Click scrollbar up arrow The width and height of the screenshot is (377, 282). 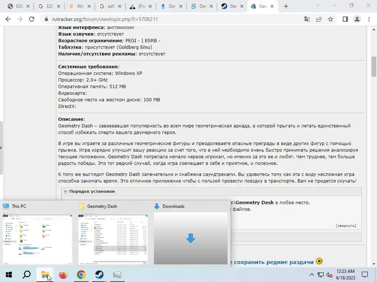point(374,29)
